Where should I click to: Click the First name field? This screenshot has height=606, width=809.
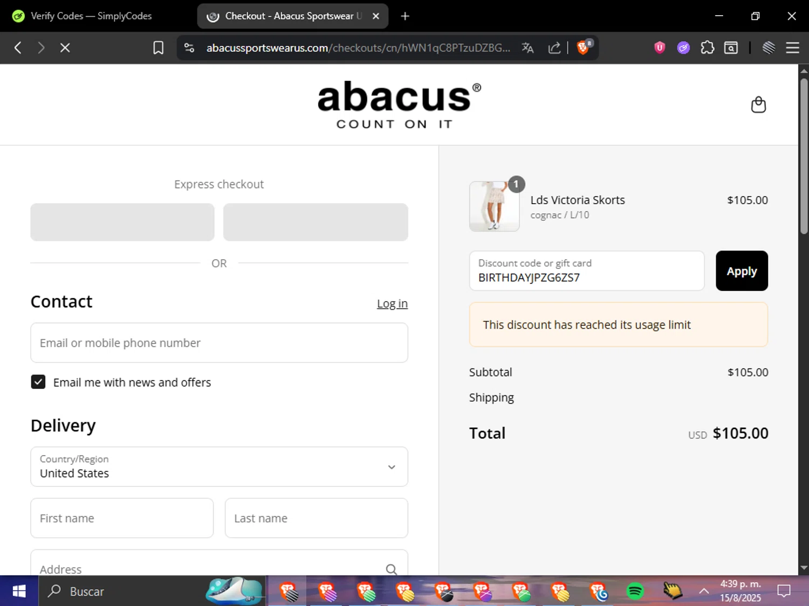pyautogui.click(x=122, y=518)
